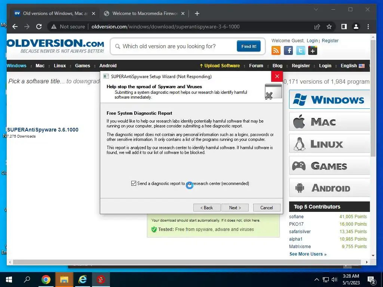The height and width of the screenshot is (287, 383).
Task: Show hidden system tray icons
Action: click(316, 280)
